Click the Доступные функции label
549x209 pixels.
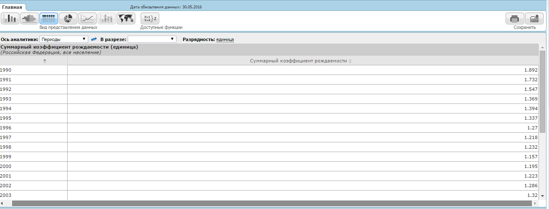(161, 27)
